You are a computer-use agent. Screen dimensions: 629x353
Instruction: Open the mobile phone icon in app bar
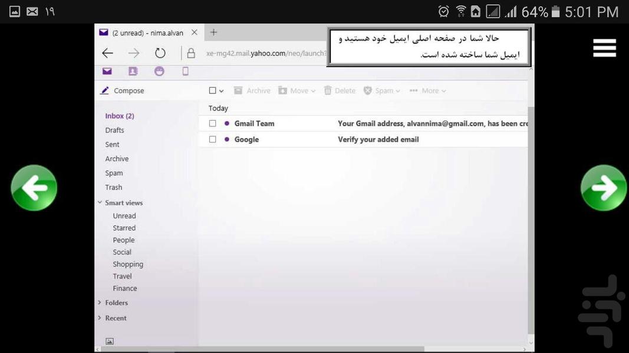[x=185, y=71]
